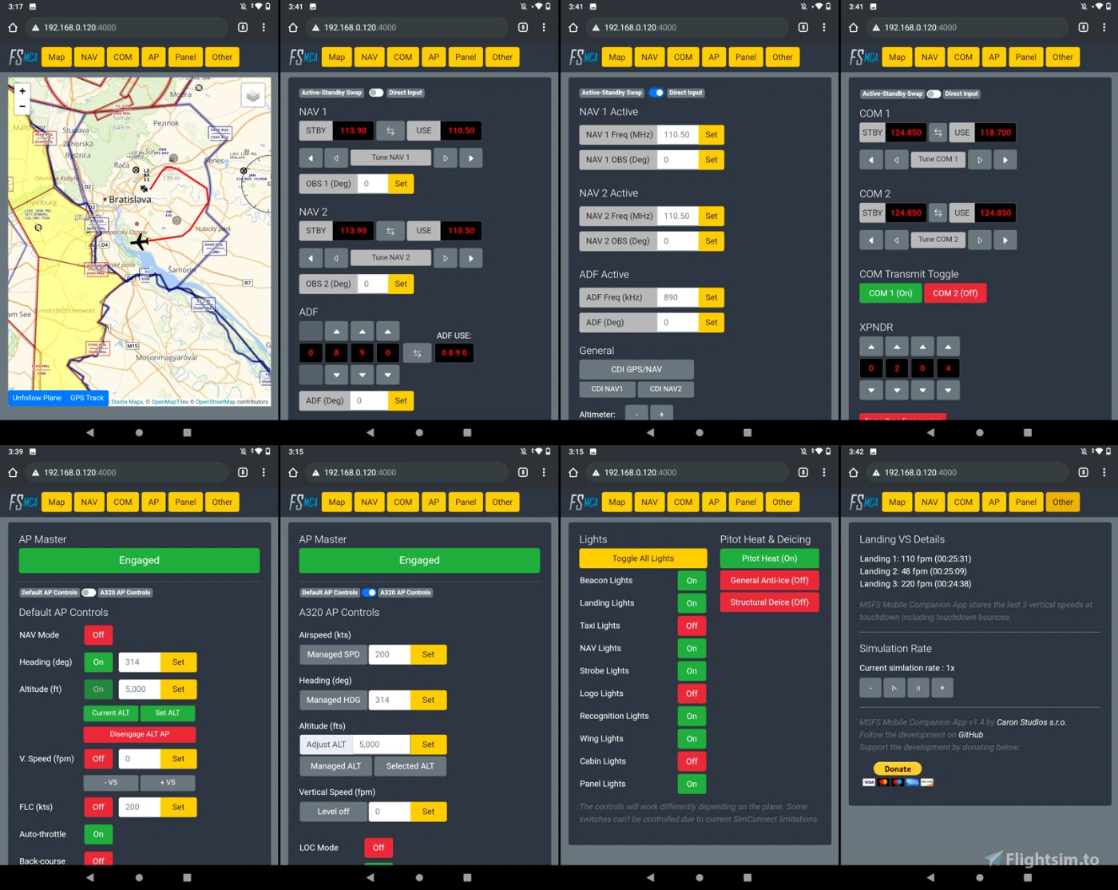Open COM tab on Landing VS Details screen
Viewport: 1118px width, 890px height.
click(963, 503)
